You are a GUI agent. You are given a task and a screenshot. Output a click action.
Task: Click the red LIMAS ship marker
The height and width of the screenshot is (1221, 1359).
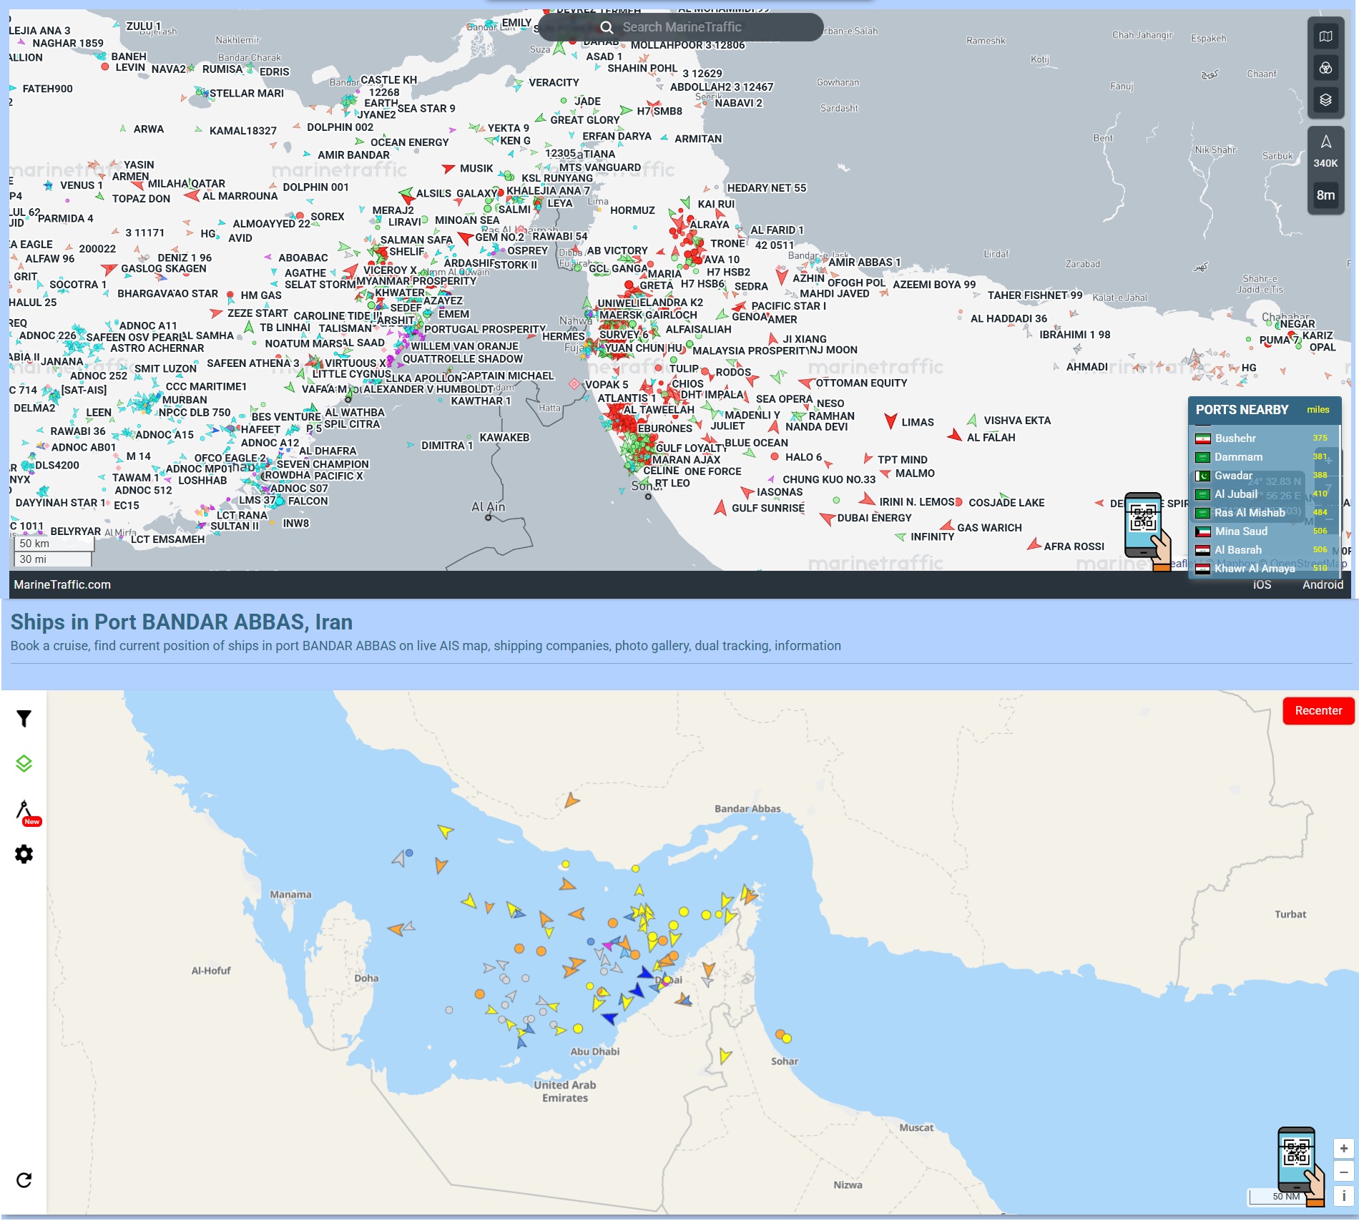click(891, 421)
